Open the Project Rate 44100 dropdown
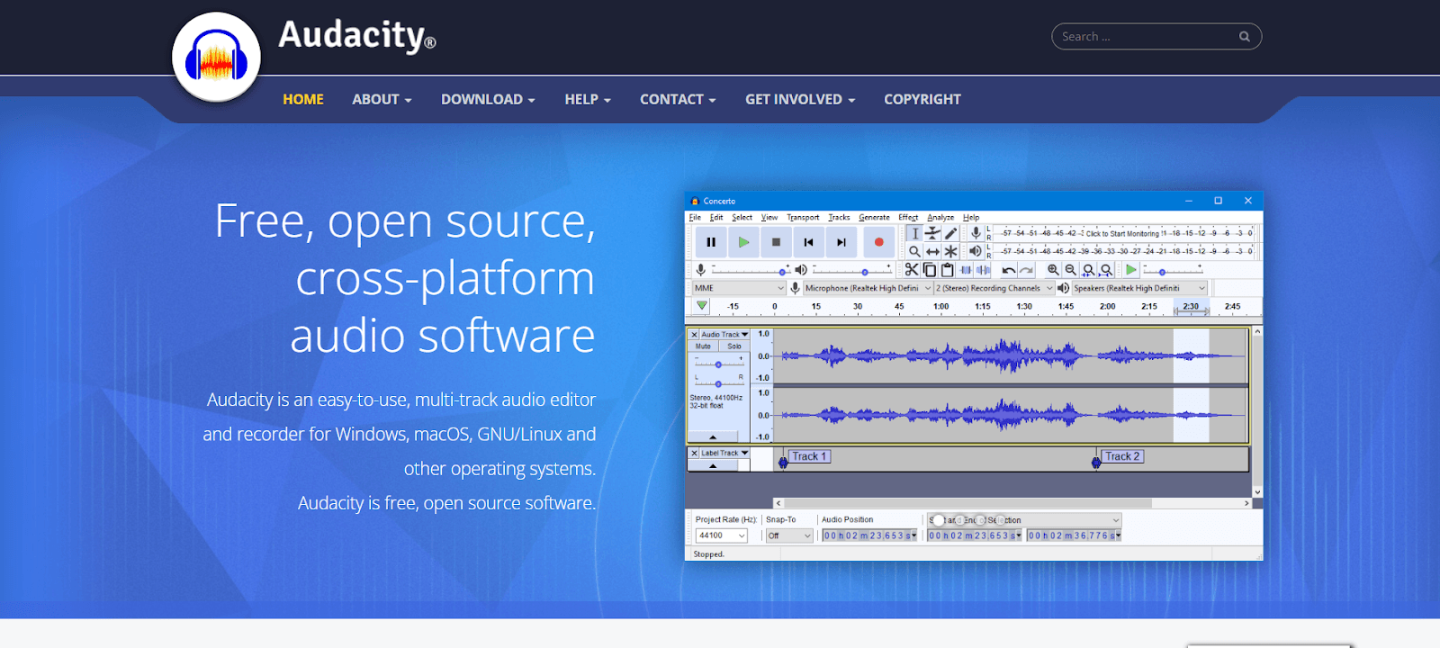This screenshot has height=648, width=1440. 721,535
